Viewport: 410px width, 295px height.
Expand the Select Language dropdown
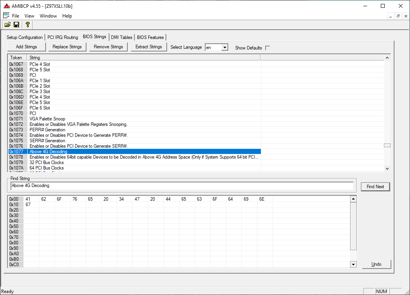click(225, 48)
